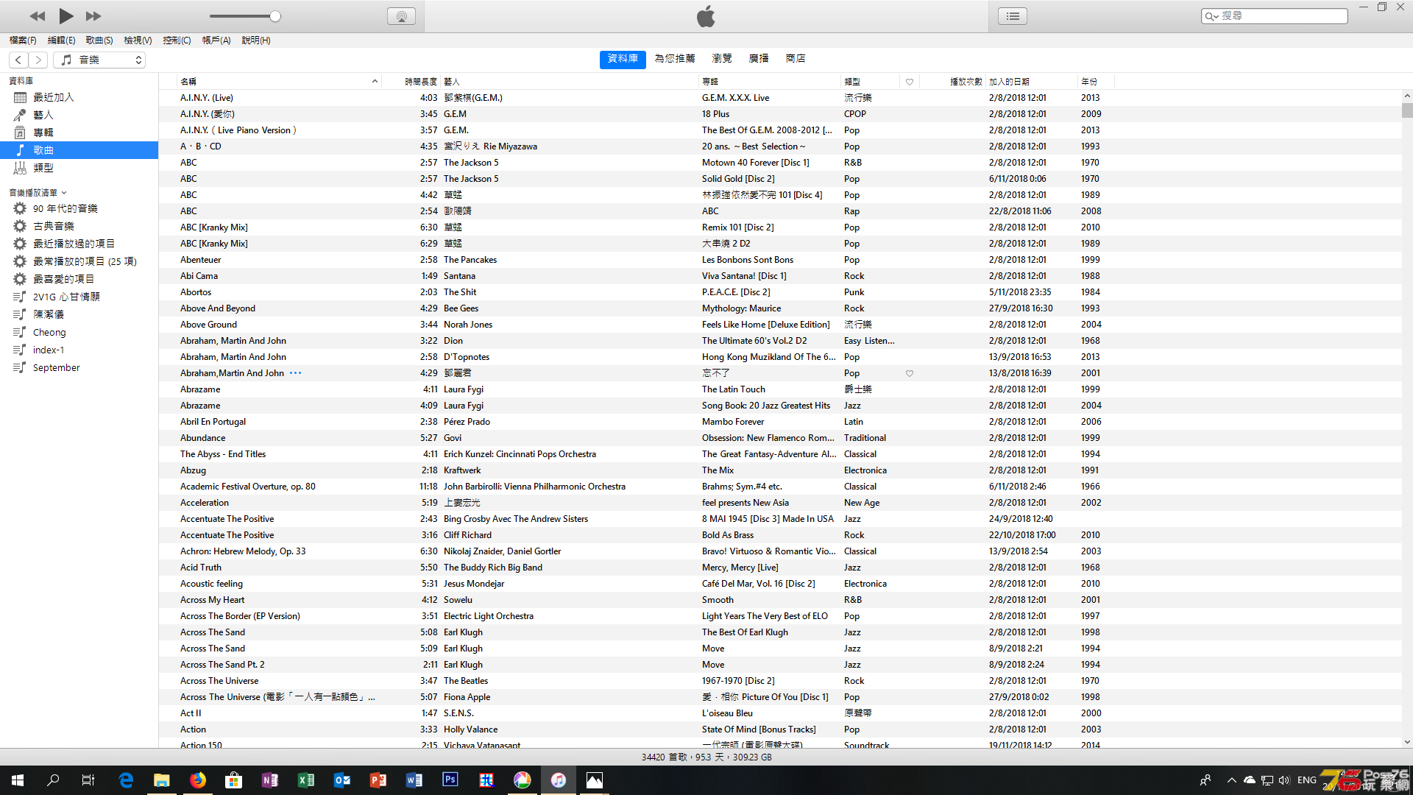Open the September playlist
1413x795 pixels.
[79, 367]
